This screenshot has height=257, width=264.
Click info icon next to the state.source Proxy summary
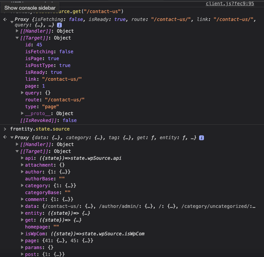[202, 138]
